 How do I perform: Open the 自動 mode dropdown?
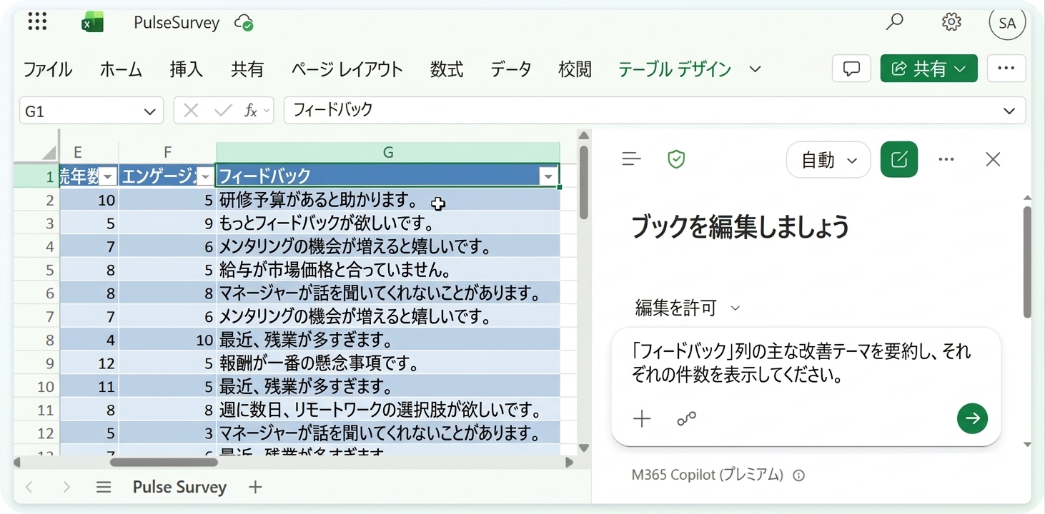pos(828,160)
